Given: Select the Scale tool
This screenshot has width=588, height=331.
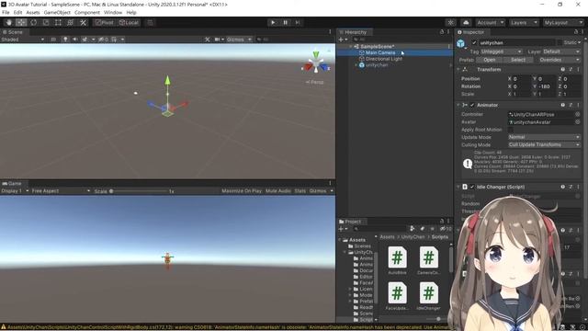Looking at the screenshot, I should point(46,22).
